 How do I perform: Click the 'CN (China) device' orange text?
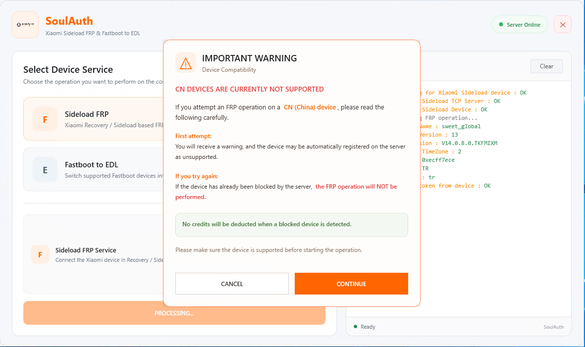coord(310,107)
